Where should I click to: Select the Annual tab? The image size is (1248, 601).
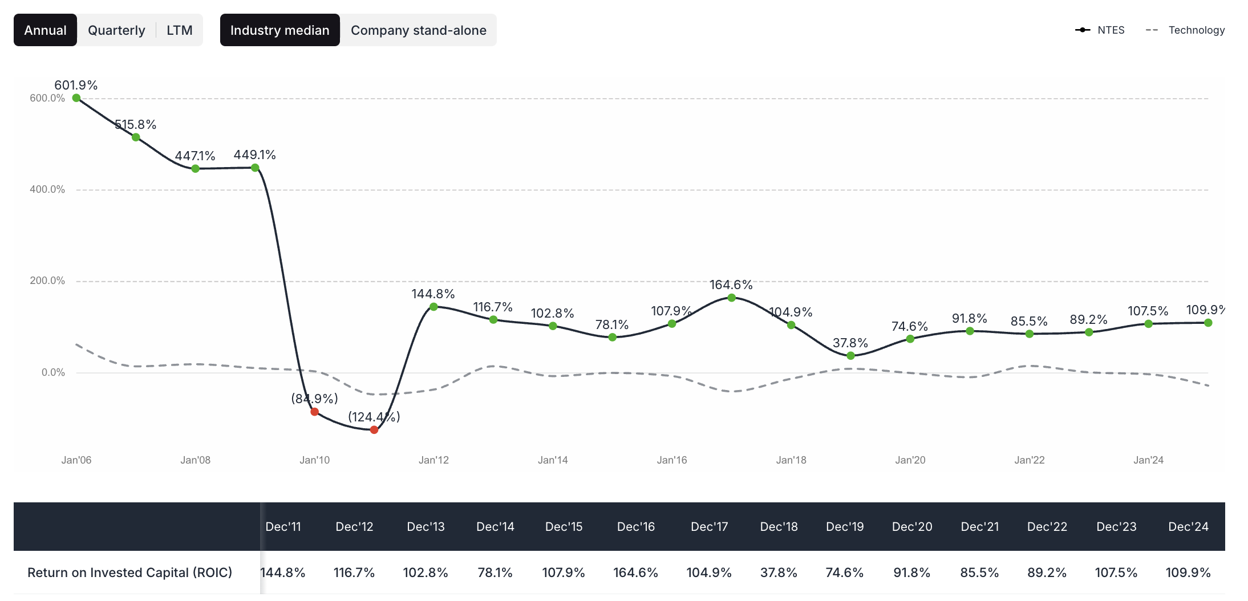coord(45,30)
